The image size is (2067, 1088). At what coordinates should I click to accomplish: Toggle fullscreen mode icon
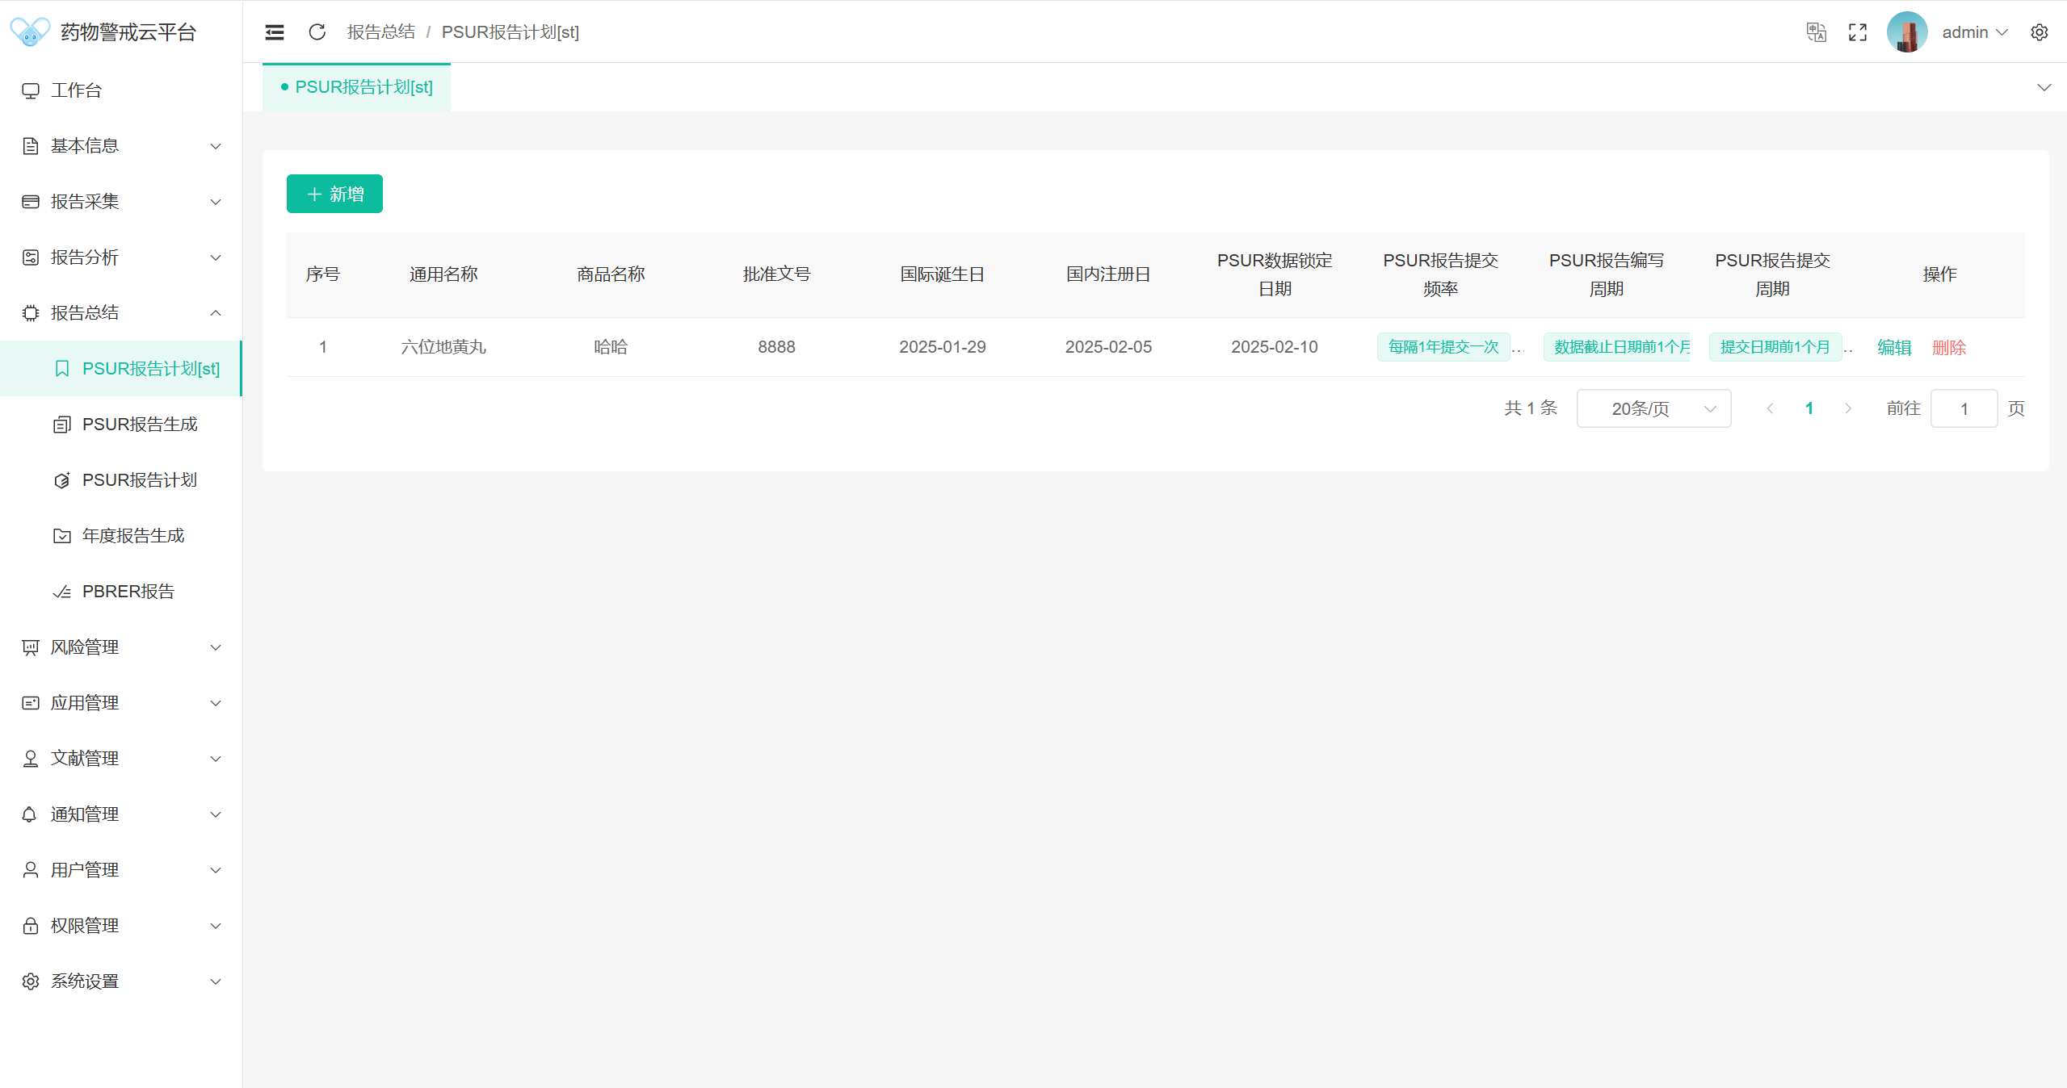1858,32
